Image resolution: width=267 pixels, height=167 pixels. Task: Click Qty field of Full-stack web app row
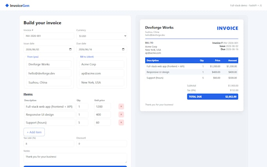82,106
